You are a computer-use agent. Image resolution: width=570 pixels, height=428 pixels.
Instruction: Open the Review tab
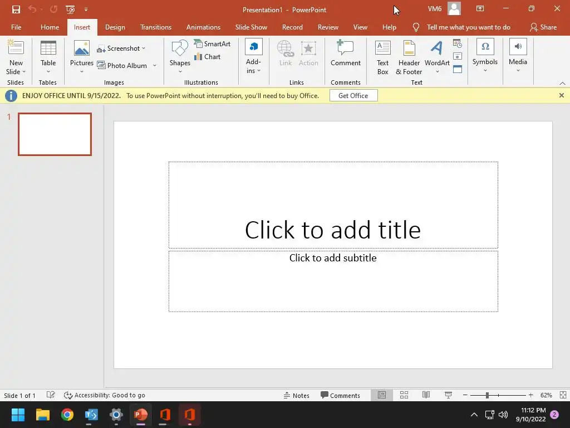pos(328,27)
